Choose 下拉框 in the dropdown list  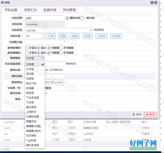pos(35,102)
